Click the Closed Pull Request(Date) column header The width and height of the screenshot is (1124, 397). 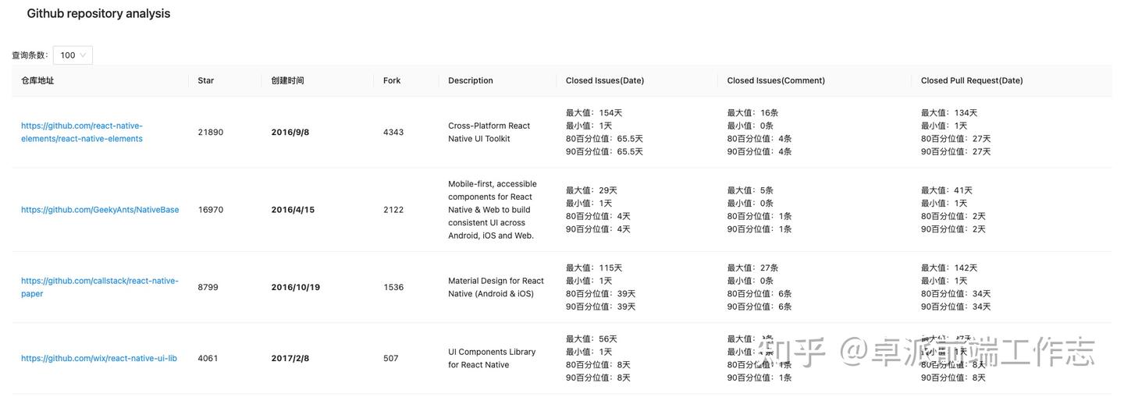(972, 80)
